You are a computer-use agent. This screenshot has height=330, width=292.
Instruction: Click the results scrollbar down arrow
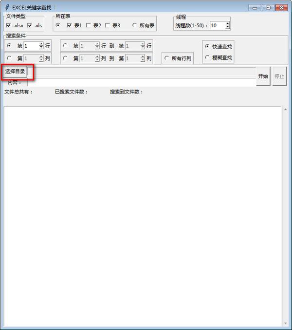(286, 323)
